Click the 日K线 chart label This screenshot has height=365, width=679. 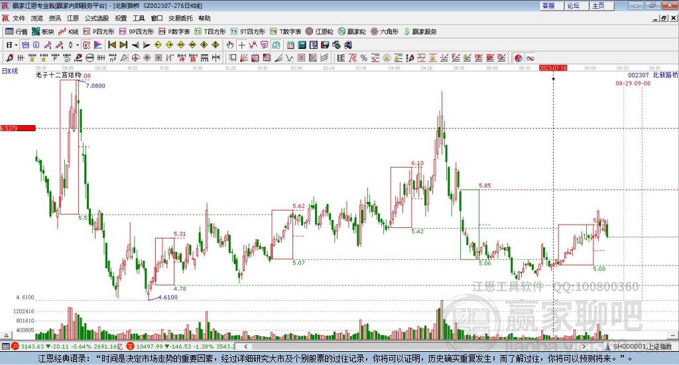[9, 71]
